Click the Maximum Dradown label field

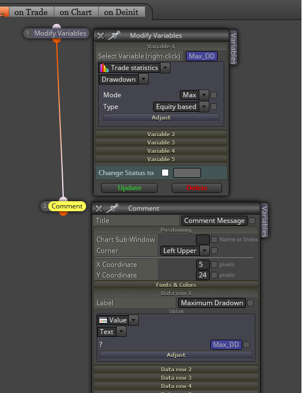212,303
